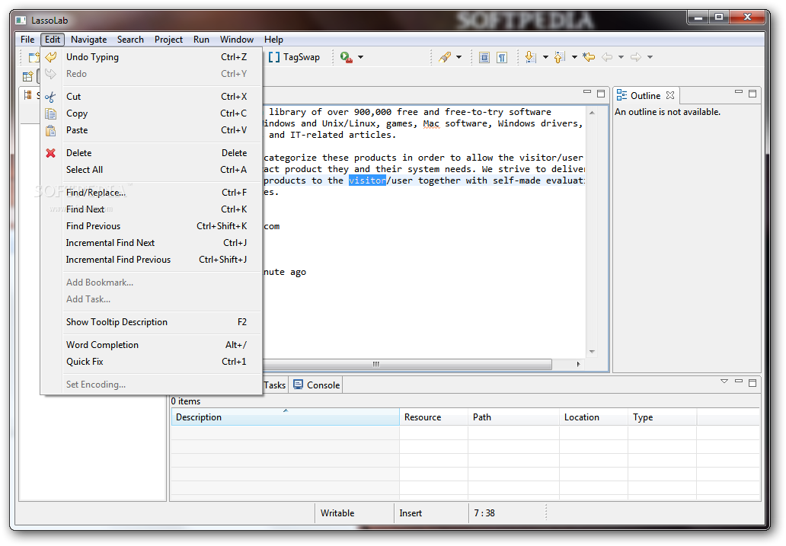Screen dimensions: 786x546
Task: Click the Forward navigation arrow
Action: (636, 57)
